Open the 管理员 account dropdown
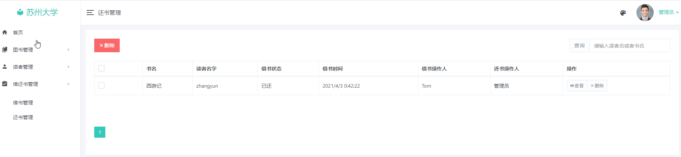 point(668,12)
